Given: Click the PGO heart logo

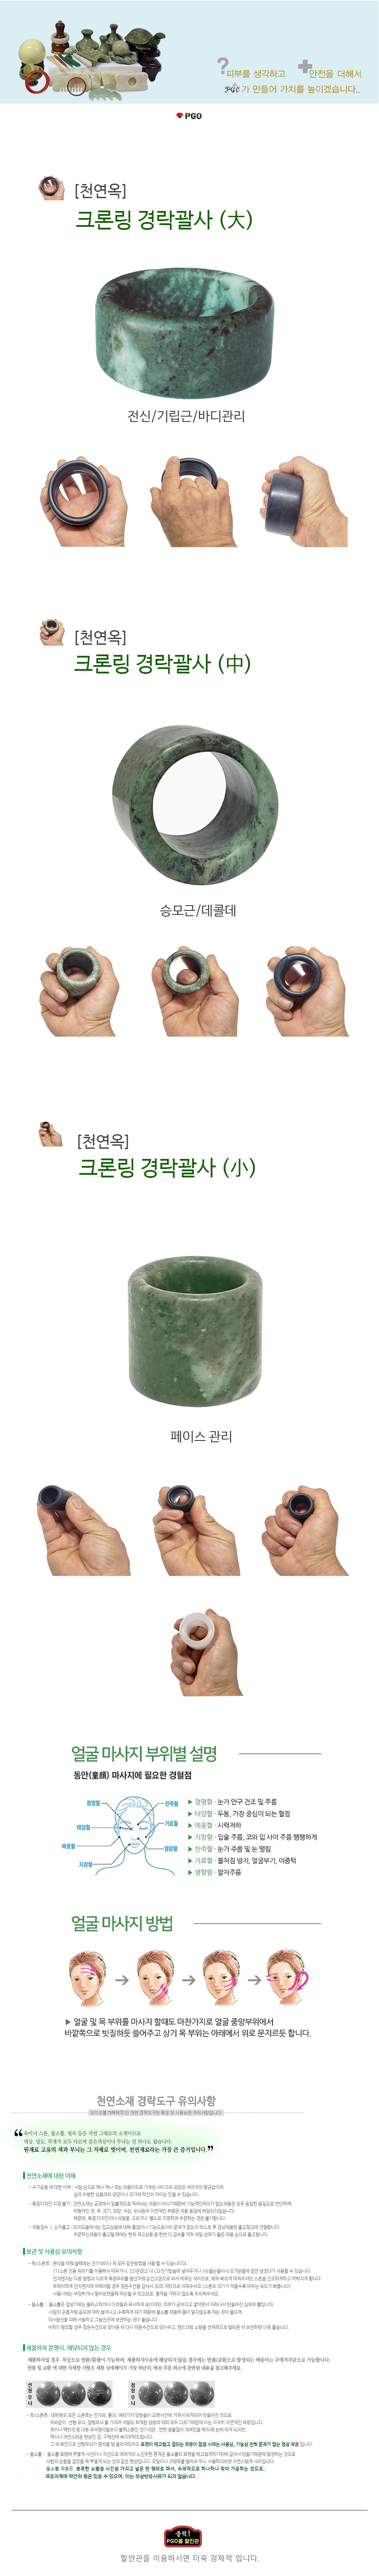Looking at the screenshot, I should (189, 116).
